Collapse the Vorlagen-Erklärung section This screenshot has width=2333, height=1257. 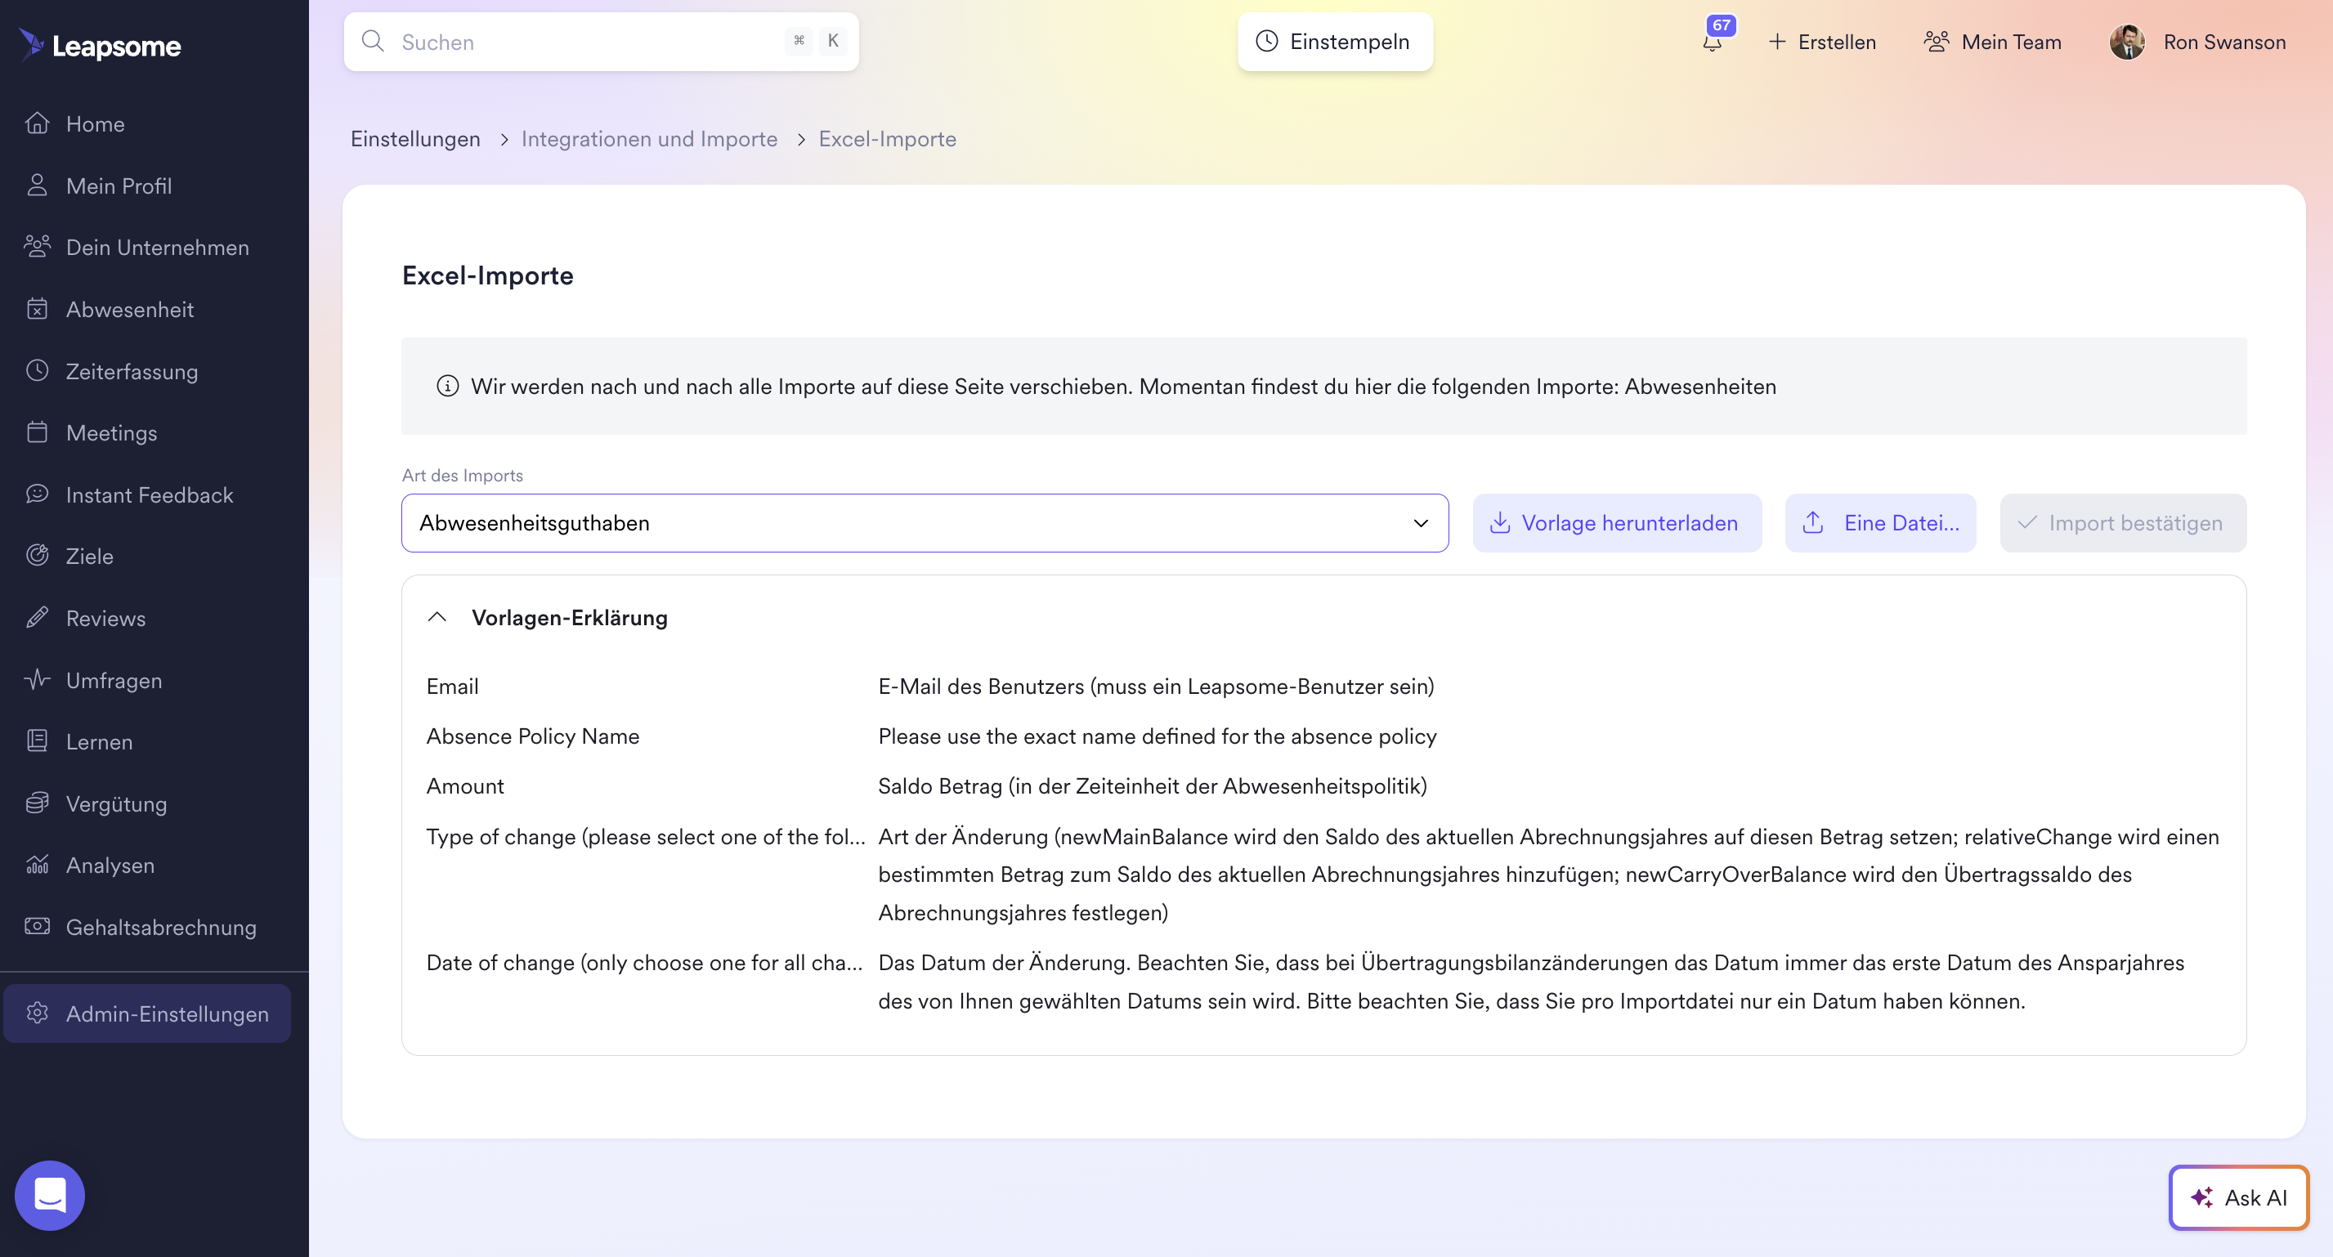(437, 618)
